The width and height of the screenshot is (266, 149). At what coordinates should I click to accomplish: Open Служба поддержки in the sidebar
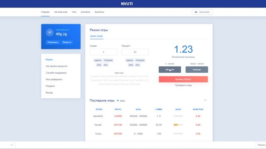pyautogui.click(x=56, y=73)
